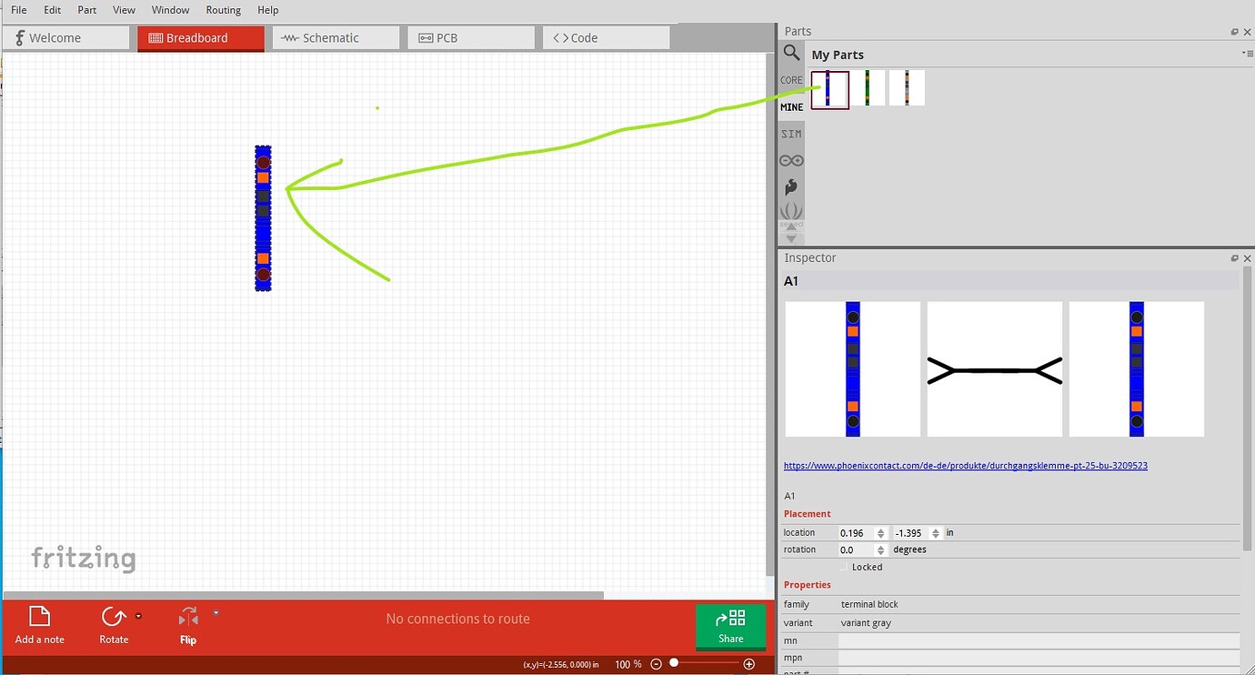Click the Add a note icon
Screen dimensions: 1255x675
39,617
